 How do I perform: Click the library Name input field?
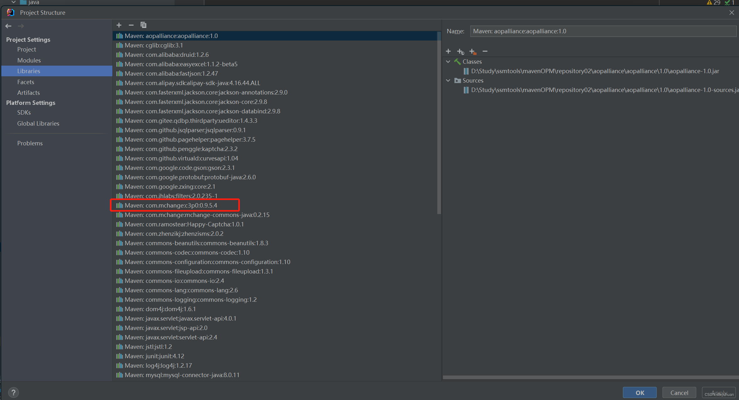click(603, 31)
